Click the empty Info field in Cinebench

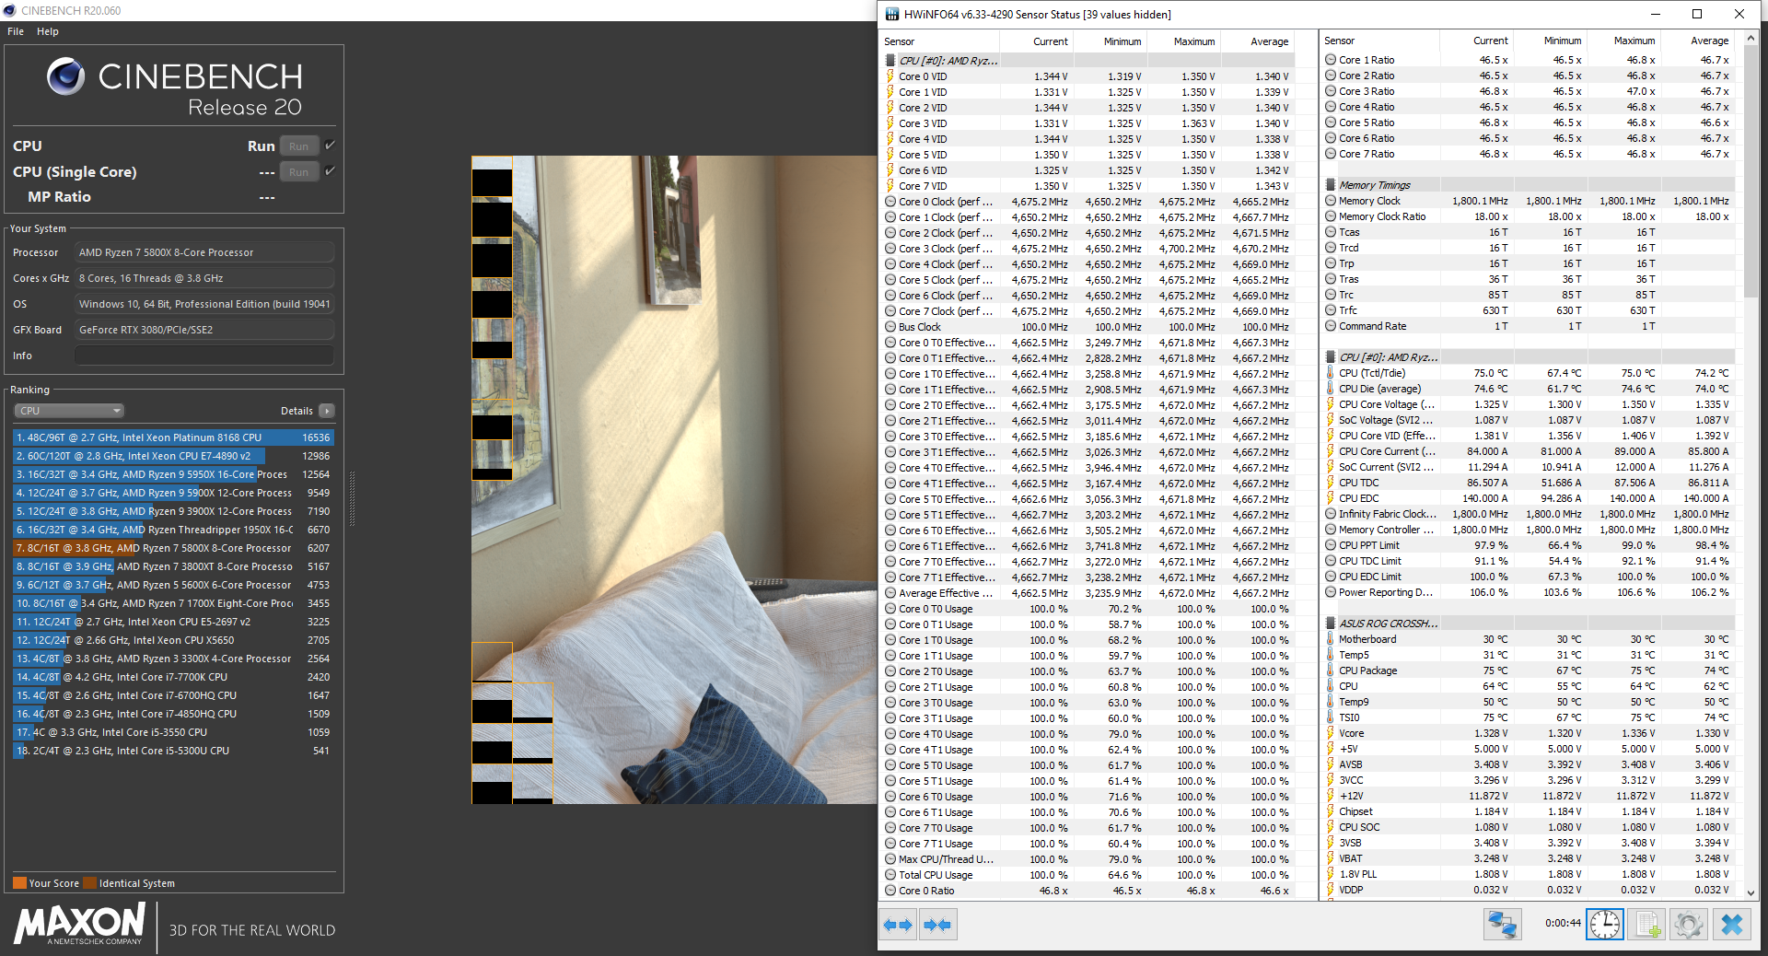(x=204, y=356)
